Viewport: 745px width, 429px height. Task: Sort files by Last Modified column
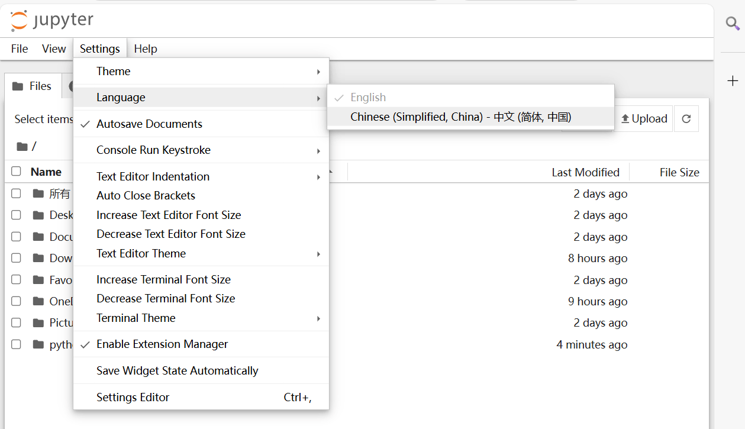click(x=586, y=172)
